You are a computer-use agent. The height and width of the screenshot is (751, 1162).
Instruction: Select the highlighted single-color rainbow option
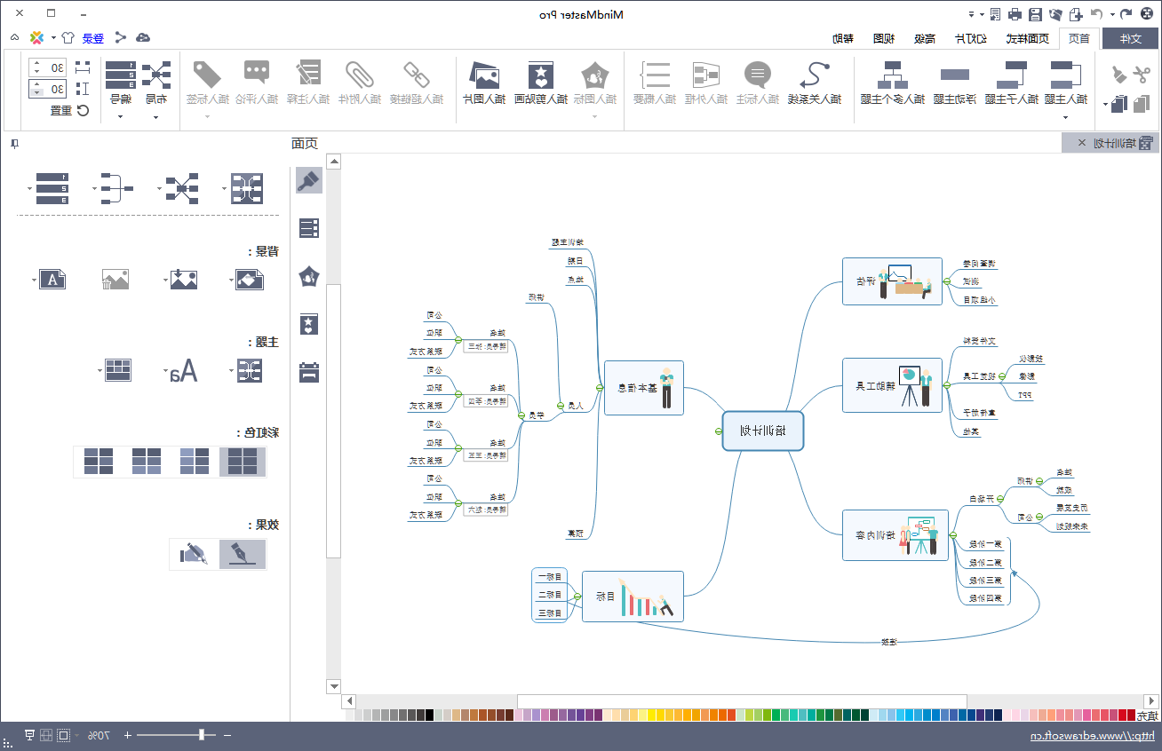tap(243, 462)
